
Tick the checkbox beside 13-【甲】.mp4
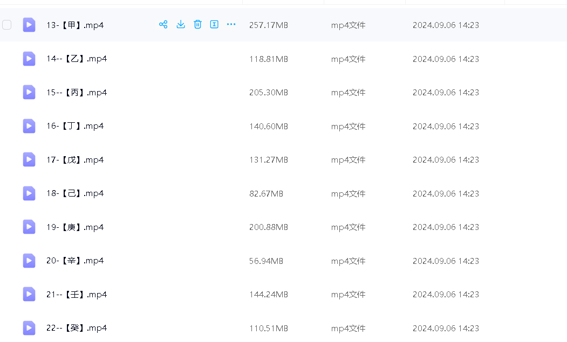pyautogui.click(x=7, y=25)
